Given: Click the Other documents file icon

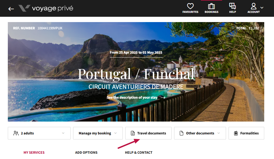Looking at the screenshot, I should tap(181, 133).
